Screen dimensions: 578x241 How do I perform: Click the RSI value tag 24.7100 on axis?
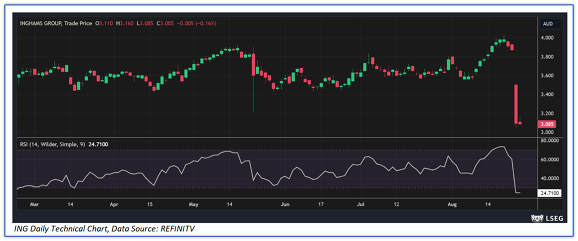click(550, 193)
